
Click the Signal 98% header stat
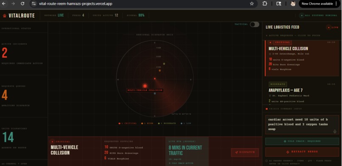[136, 15]
